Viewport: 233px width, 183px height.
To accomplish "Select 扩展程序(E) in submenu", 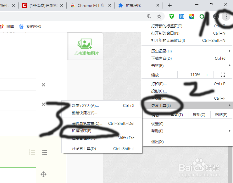I will 102,131.
